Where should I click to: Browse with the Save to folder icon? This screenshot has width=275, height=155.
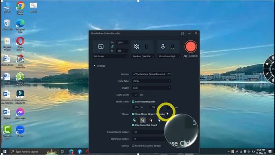pos(169,74)
